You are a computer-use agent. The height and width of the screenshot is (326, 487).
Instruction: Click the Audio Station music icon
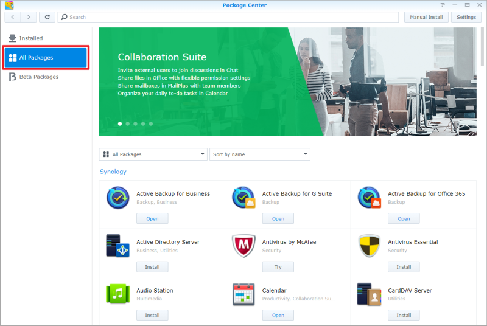pyautogui.click(x=117, y=294)
